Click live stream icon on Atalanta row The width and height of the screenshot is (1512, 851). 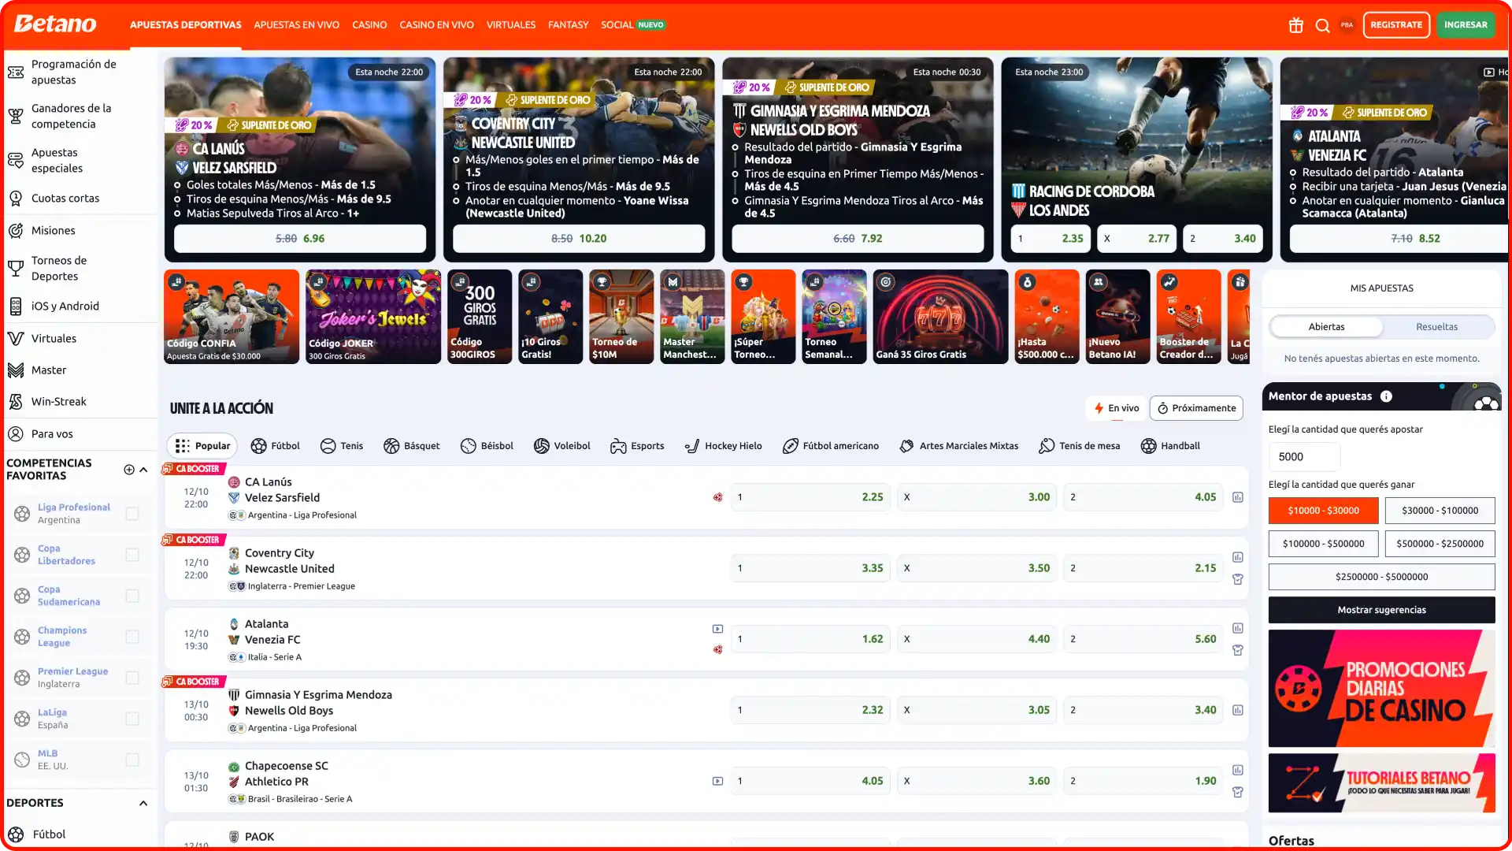click(717, 629)
